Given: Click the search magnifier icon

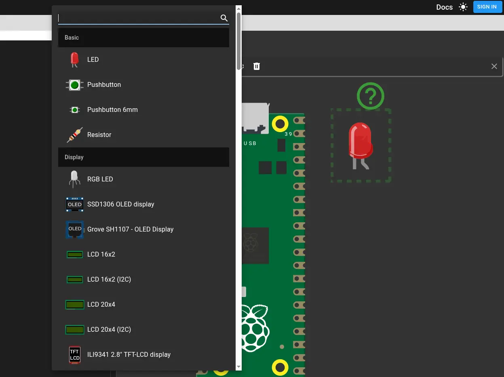Looking at the screenshot, I should [224, 18].
